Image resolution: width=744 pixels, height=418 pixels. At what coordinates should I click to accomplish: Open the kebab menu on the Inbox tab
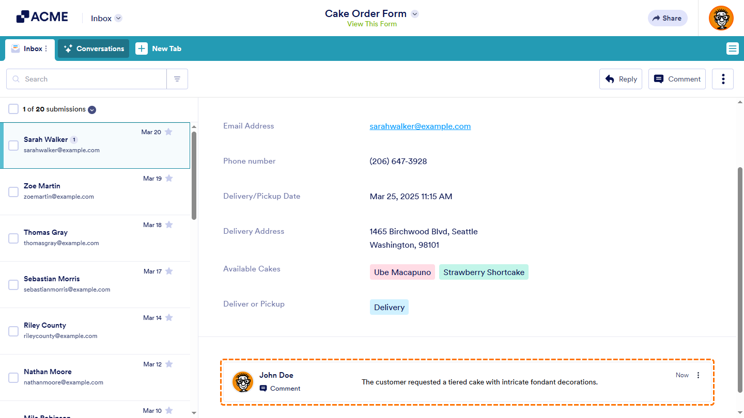(x=47, y=49)
